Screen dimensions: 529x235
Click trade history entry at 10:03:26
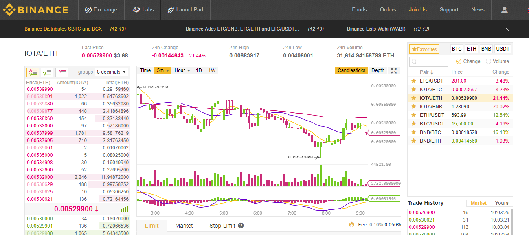pyautogui.click(x=459, y=212)
